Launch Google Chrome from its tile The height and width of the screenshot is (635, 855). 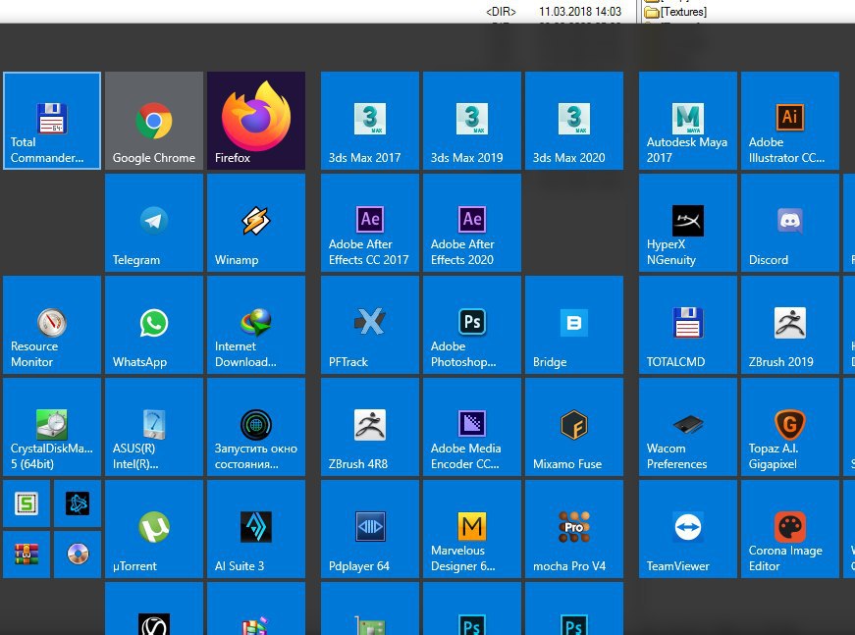click(154, 121)
